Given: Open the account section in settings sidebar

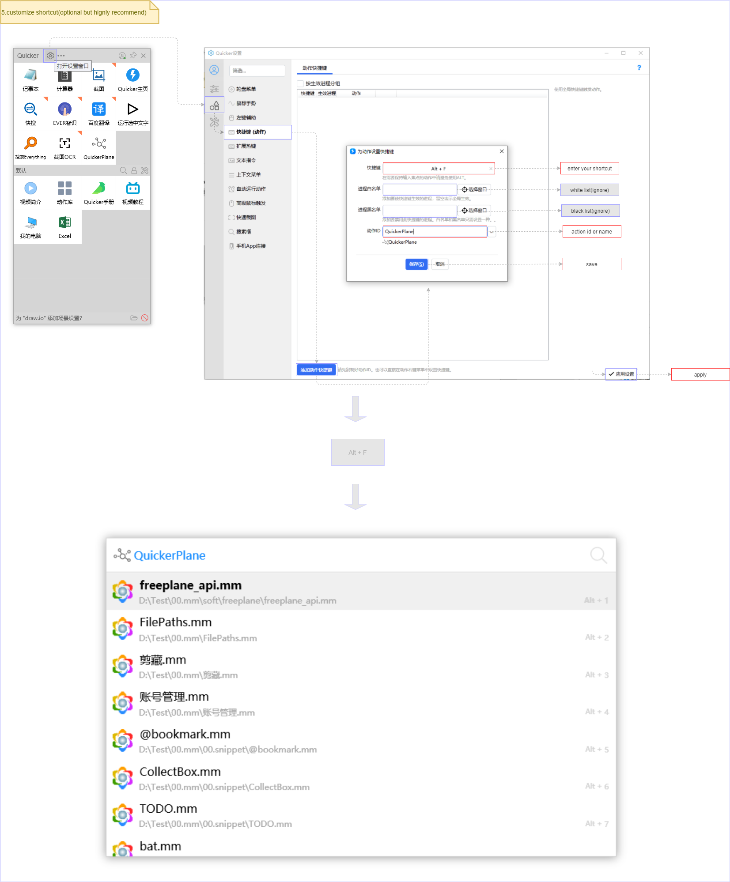Looking at the screenshot, I should click(214, 70).
